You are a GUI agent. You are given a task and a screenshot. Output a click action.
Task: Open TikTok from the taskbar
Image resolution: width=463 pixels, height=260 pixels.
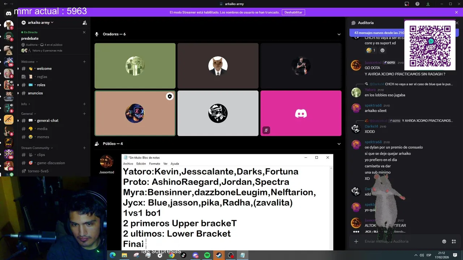coord(183,255)
